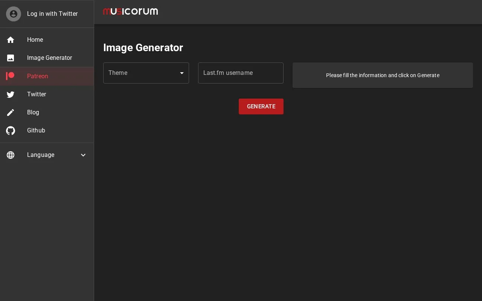This screenshot has height=301, width=482.
Task: Open the Blog sidebar entry
Action: tap(47, 112)
